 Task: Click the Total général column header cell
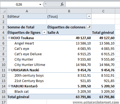[x=103, y=32]
